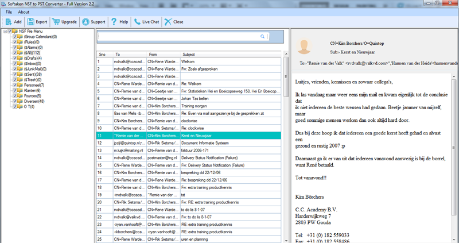Click sender cell "postmaster@ing.nl"

(x=164, y=158)
